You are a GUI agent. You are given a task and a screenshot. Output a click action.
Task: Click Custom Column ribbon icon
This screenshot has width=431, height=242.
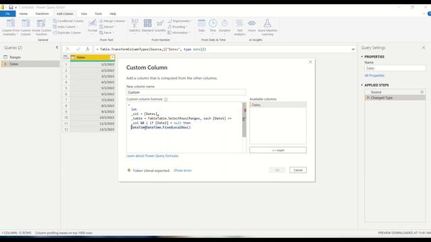(26, 27)
